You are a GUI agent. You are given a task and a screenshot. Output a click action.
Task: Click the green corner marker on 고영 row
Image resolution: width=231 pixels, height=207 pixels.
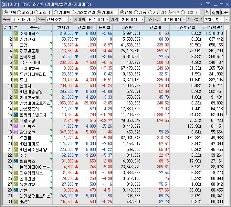point(51,44)
